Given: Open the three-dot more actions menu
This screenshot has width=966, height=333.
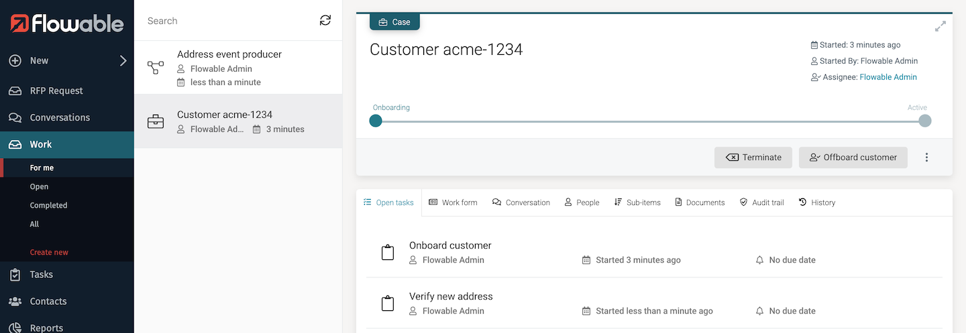Looking at the screenshot, I should point(926,157).
